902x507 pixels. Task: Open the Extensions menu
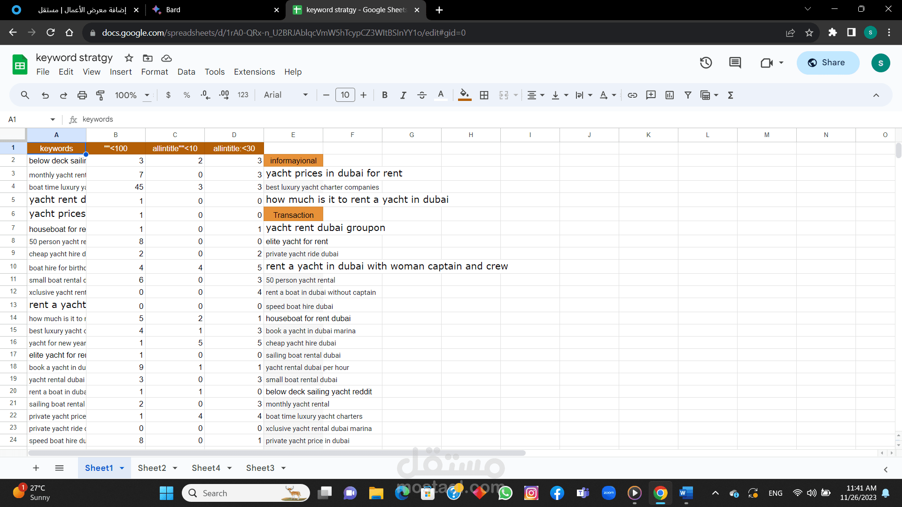click(x=254, y=72)
